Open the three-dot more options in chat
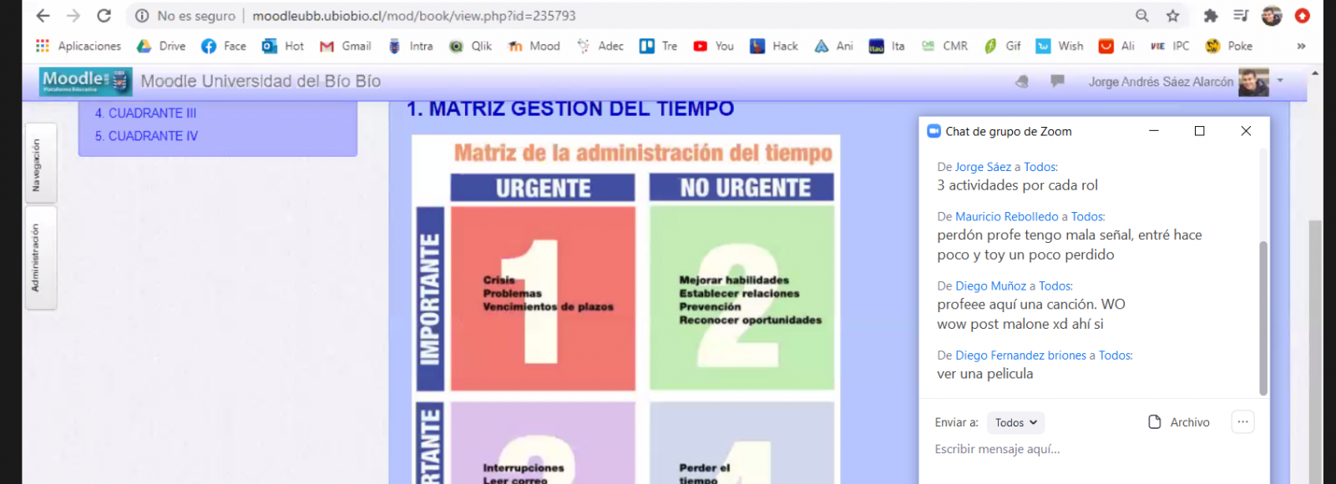This screenshot has height=484, width=1336. point(1242,422)
